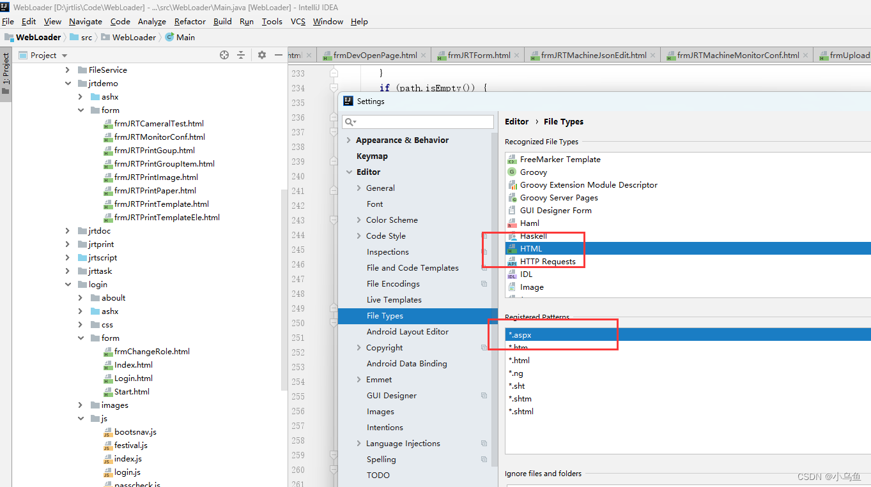
Task: Select File and Code Templates
Action: [412, 268]
